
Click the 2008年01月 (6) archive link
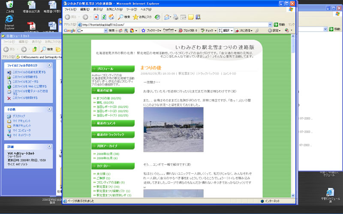pos(107,158)
